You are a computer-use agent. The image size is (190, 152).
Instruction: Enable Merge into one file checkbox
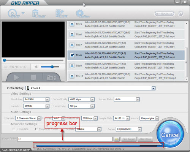pyautogui.click(x=36, y=129)
